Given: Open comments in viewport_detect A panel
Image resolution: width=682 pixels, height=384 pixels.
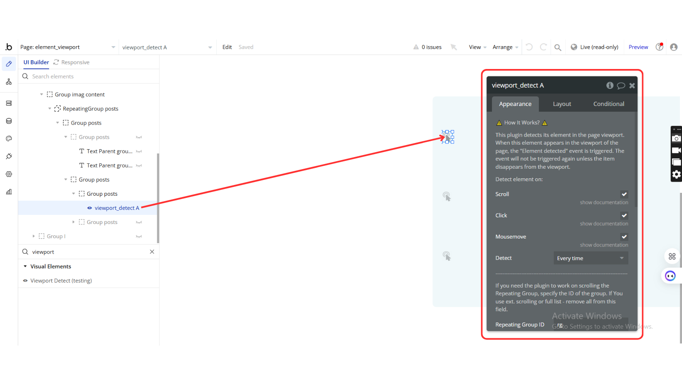Looking at the screenshot, I should pyautogui.click(x=621, y=86).
